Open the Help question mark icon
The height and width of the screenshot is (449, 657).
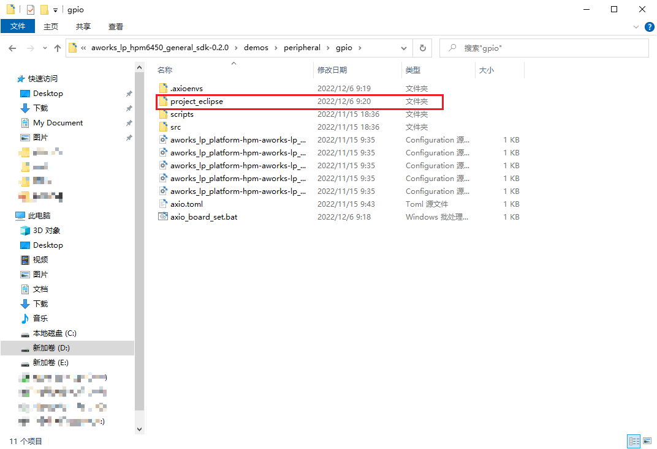650,27
